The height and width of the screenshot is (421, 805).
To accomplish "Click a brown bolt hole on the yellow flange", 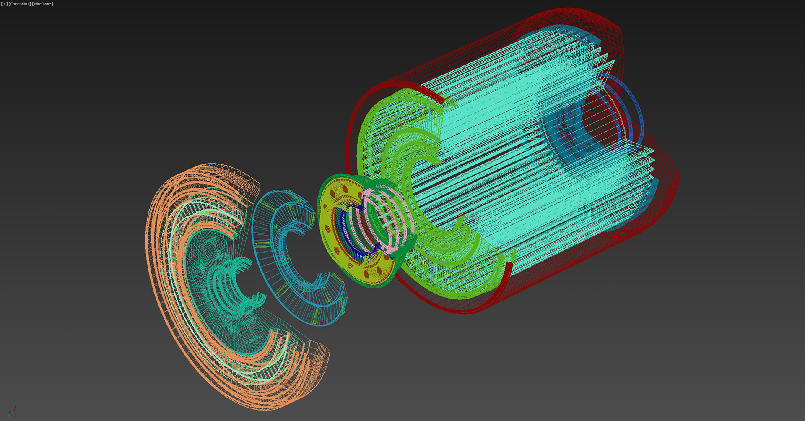I will 332,194.
